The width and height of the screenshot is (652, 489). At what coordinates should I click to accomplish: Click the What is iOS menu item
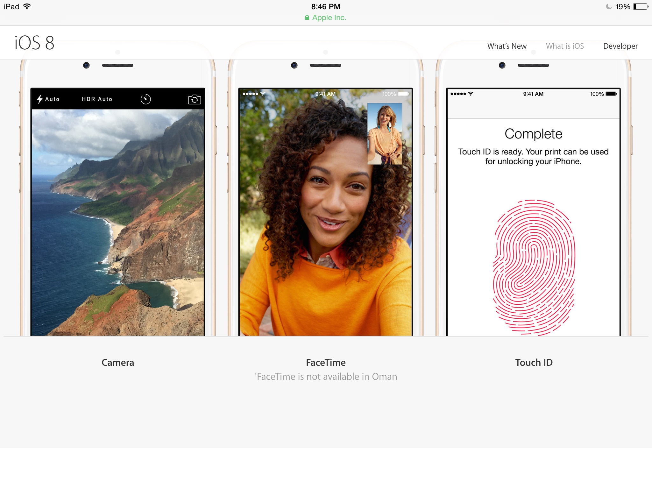(x=565, y=46)
